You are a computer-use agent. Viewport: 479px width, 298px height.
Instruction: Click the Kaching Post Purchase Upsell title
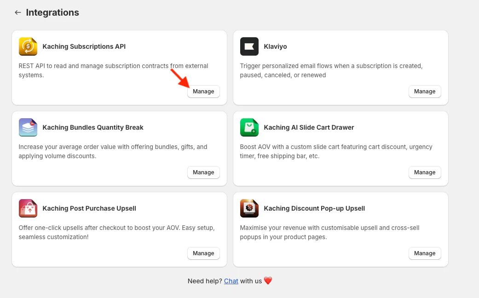89,208
